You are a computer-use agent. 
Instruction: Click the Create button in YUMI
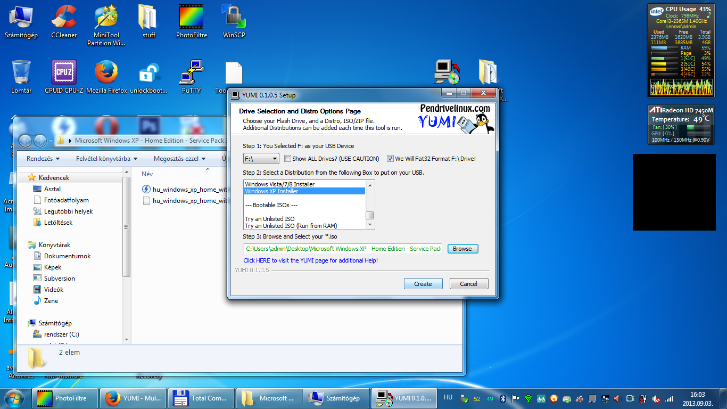tap(423, 284)
